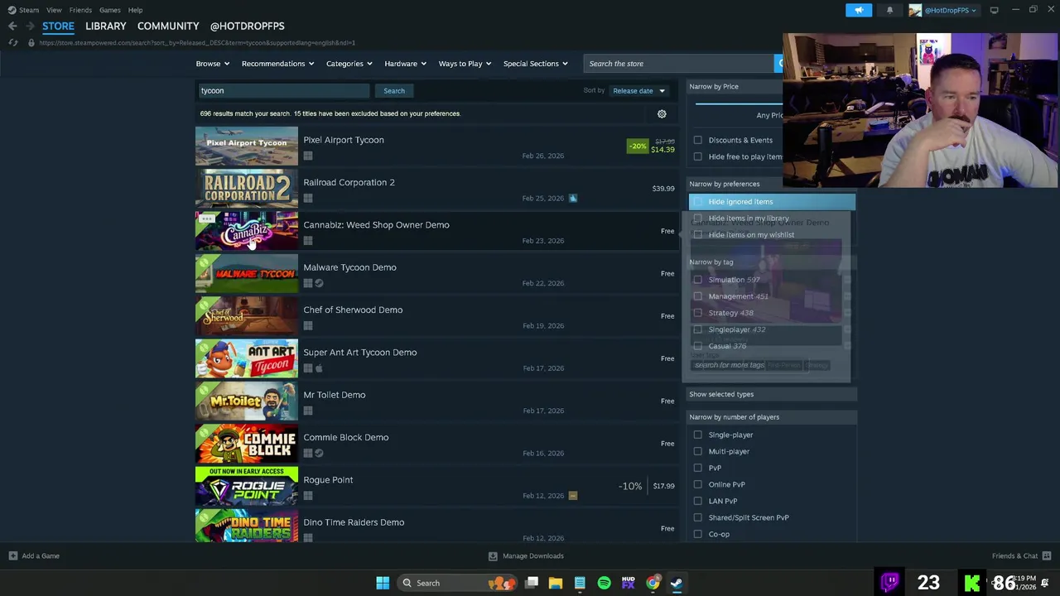
Task: Switch to the LIBRARY tab
Action: pyautogui.click(x=106, y=26)
